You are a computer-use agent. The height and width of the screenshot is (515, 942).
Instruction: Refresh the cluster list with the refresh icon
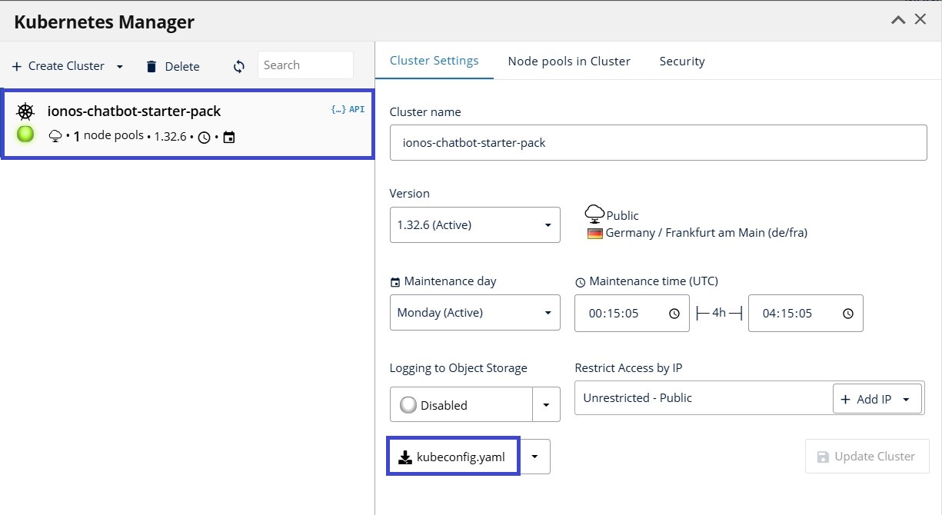[x=238, y=66]
